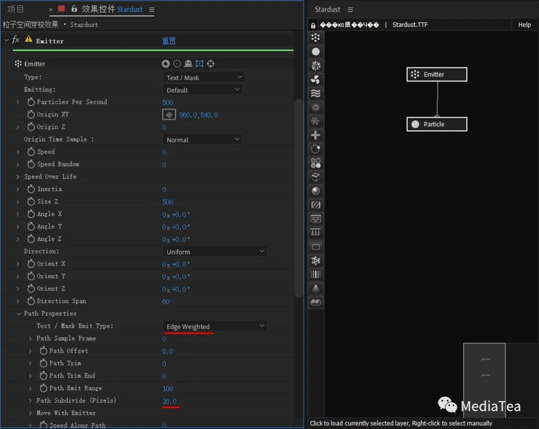This screenshot has height=429, width=539.
Task: Toggle the Direction Span stopwatch
Action: coord(31,301)
